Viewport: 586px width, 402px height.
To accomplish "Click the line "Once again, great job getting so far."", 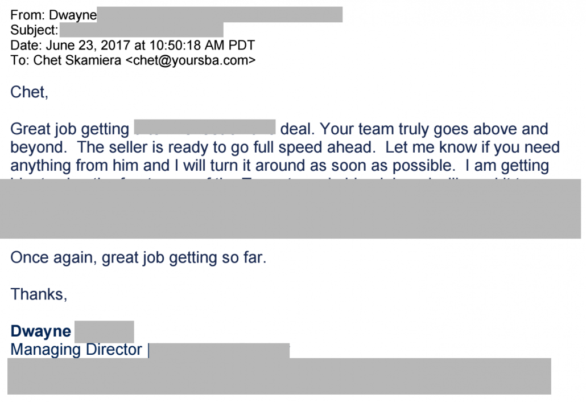I will (x=138, y=257).
